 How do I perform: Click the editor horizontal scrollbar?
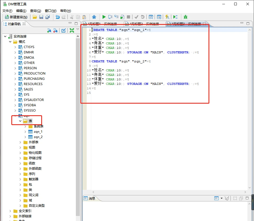coord(169,192)
